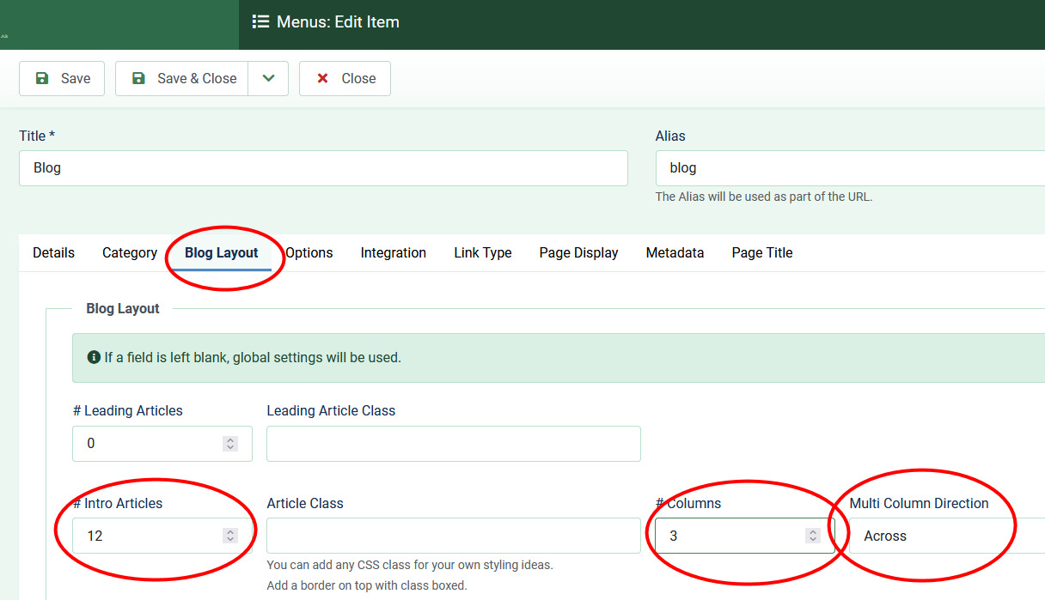1045x600 pixels.
Task: Click the list icon beside Menus: Edit Item
Action: click(x=260, y=22)
